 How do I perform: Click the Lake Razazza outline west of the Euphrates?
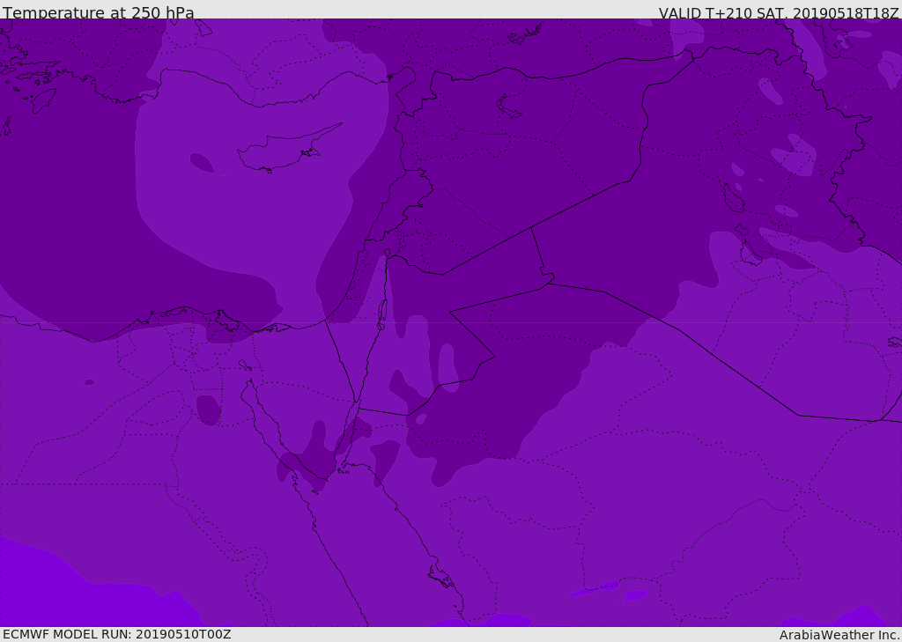point(750,253)
